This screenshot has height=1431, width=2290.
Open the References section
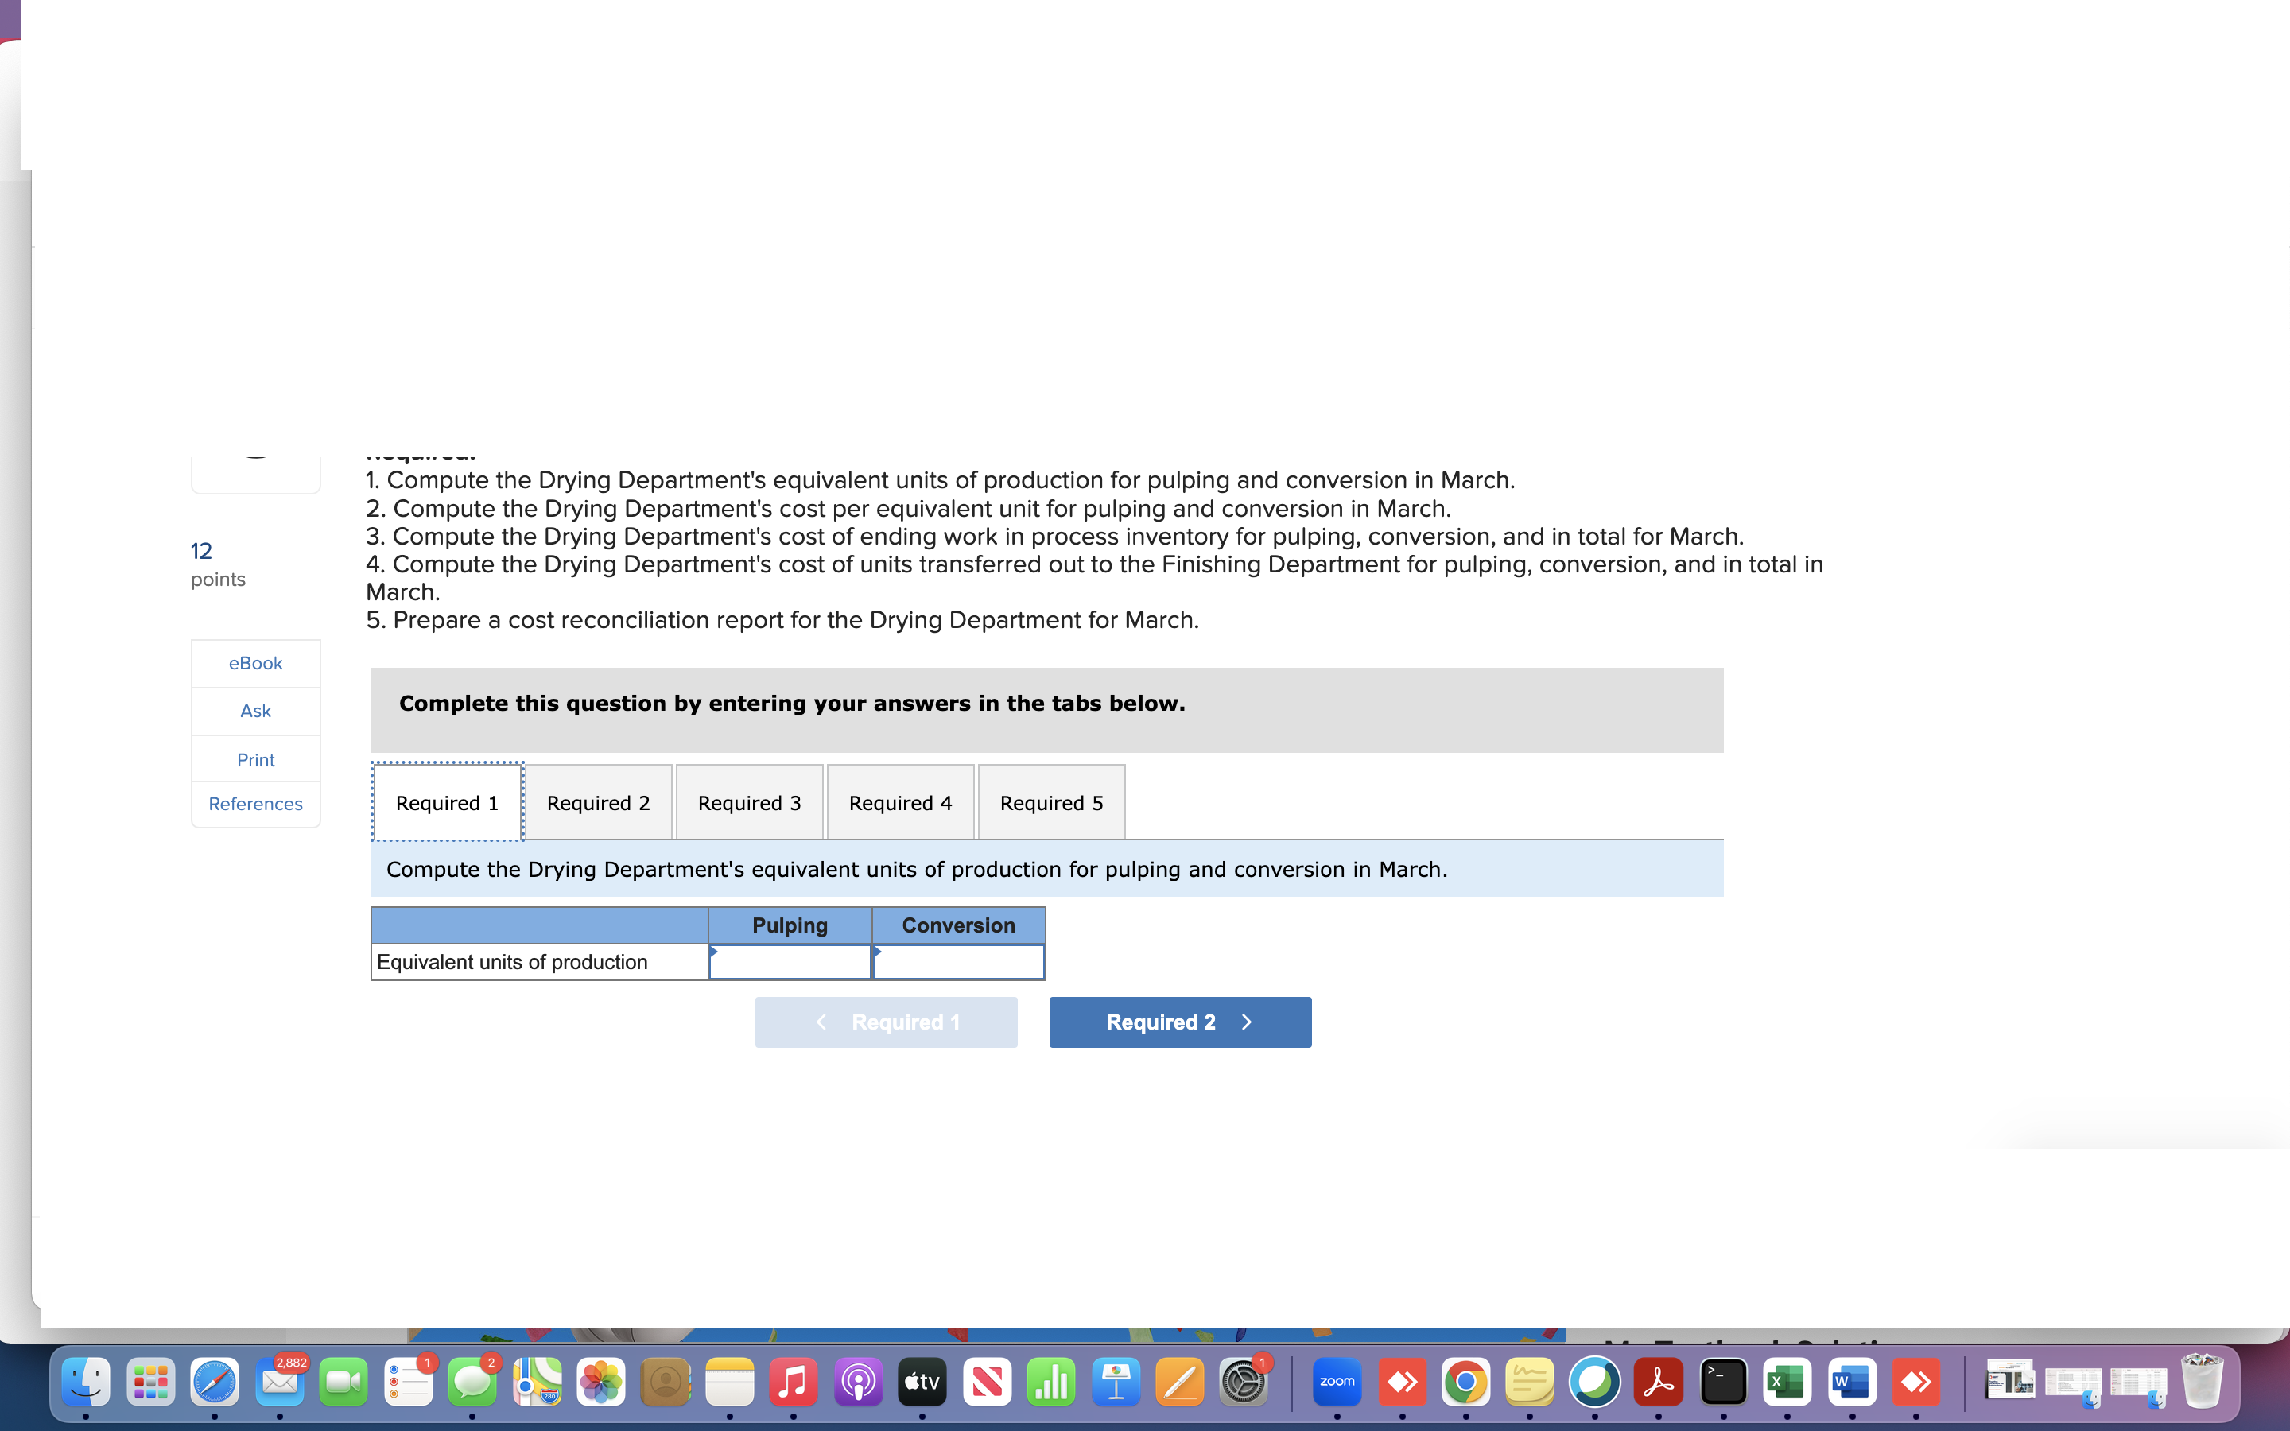tap(254, 805)
